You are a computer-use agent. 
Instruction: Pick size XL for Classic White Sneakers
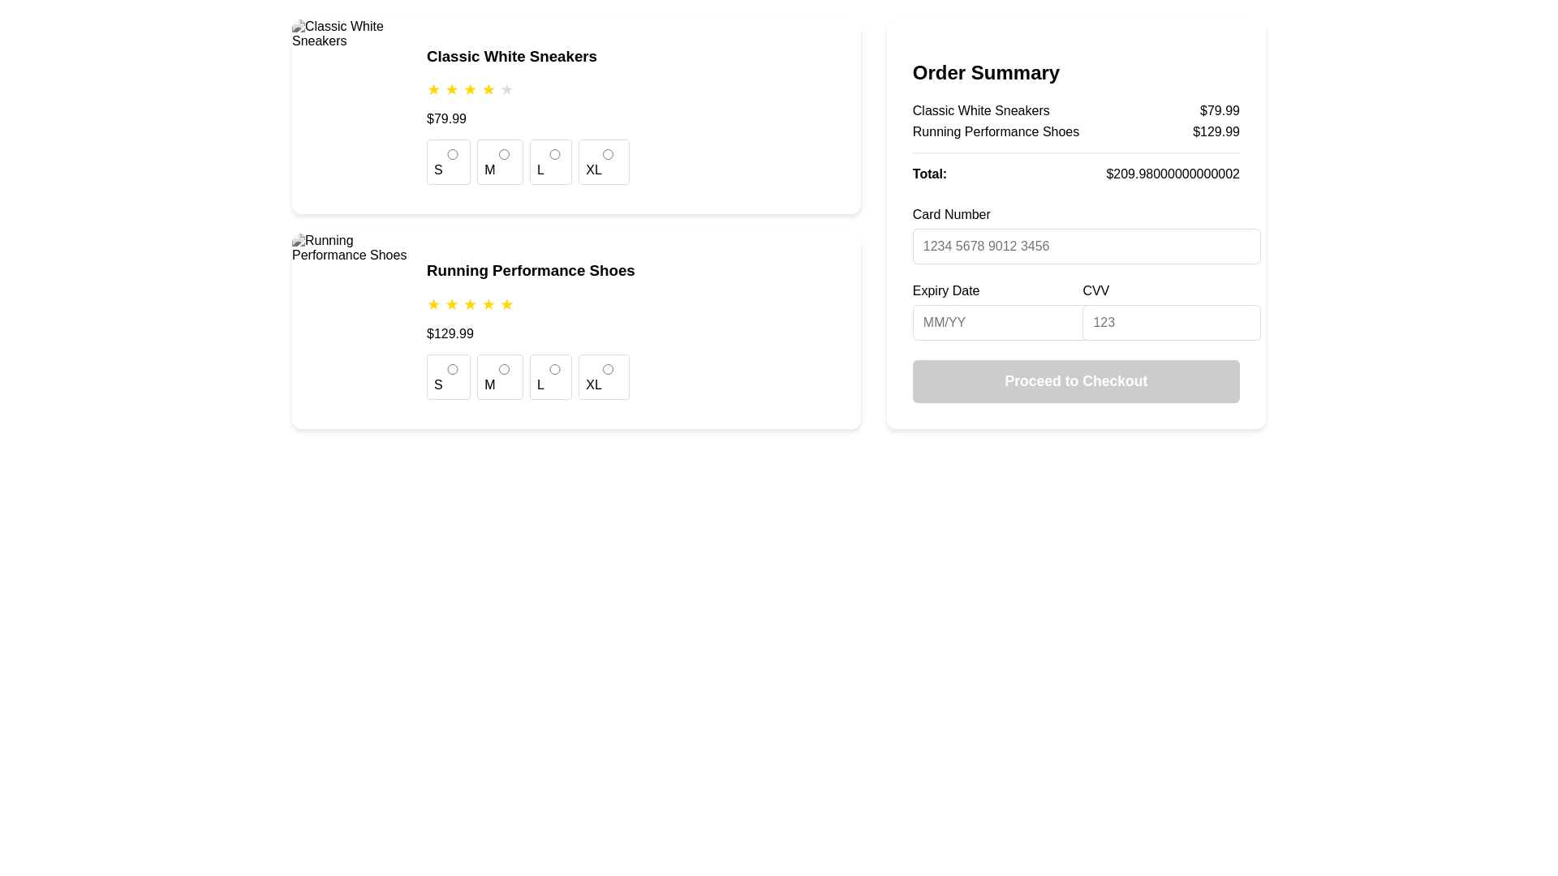point(608,154)
